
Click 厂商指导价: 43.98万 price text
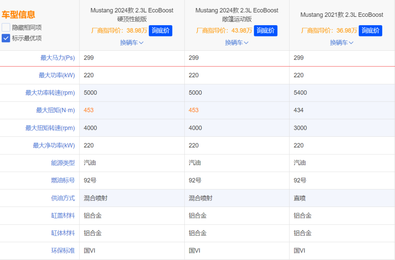click(x=224, y=31)
